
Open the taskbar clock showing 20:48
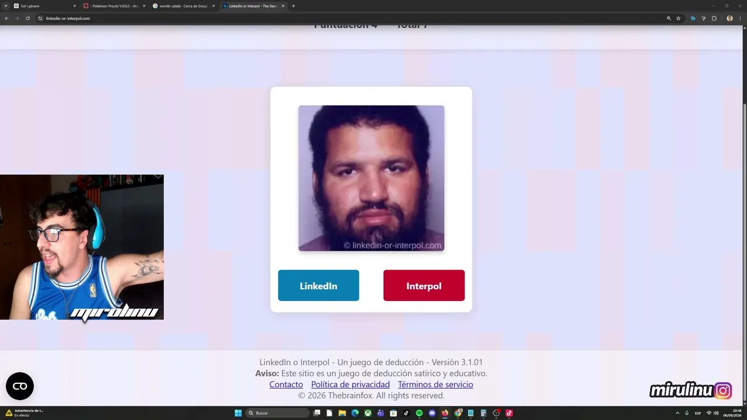coord(732,413)
